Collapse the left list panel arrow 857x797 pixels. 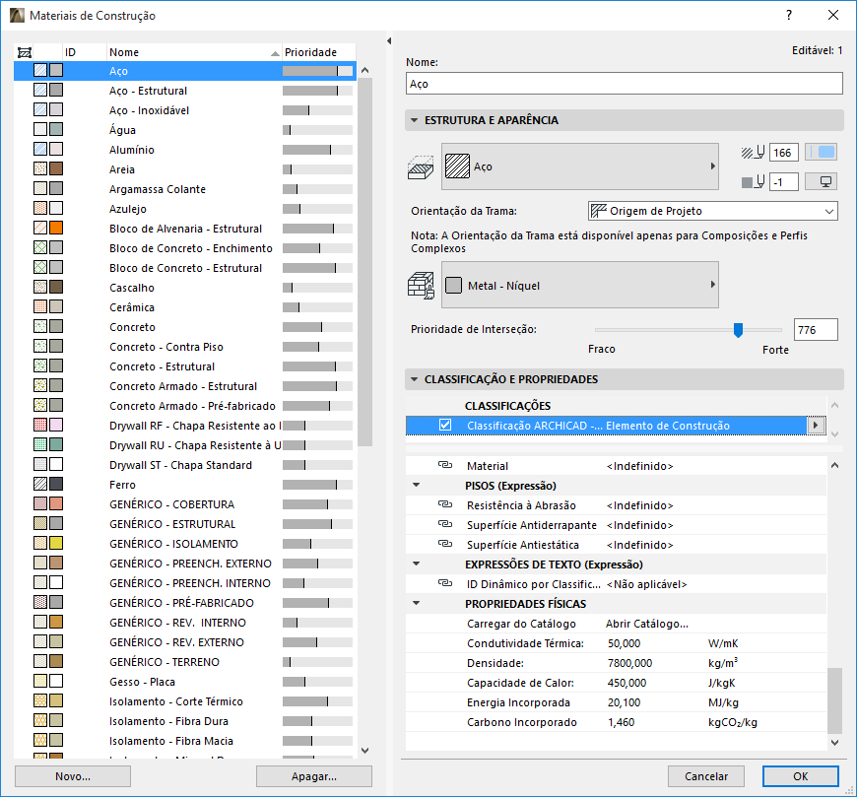[389, 41]
